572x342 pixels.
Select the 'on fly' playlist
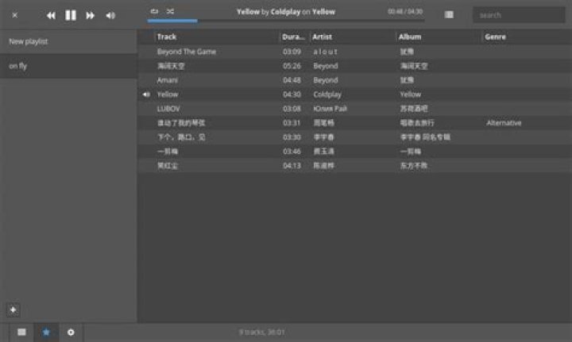click(68, 66)
